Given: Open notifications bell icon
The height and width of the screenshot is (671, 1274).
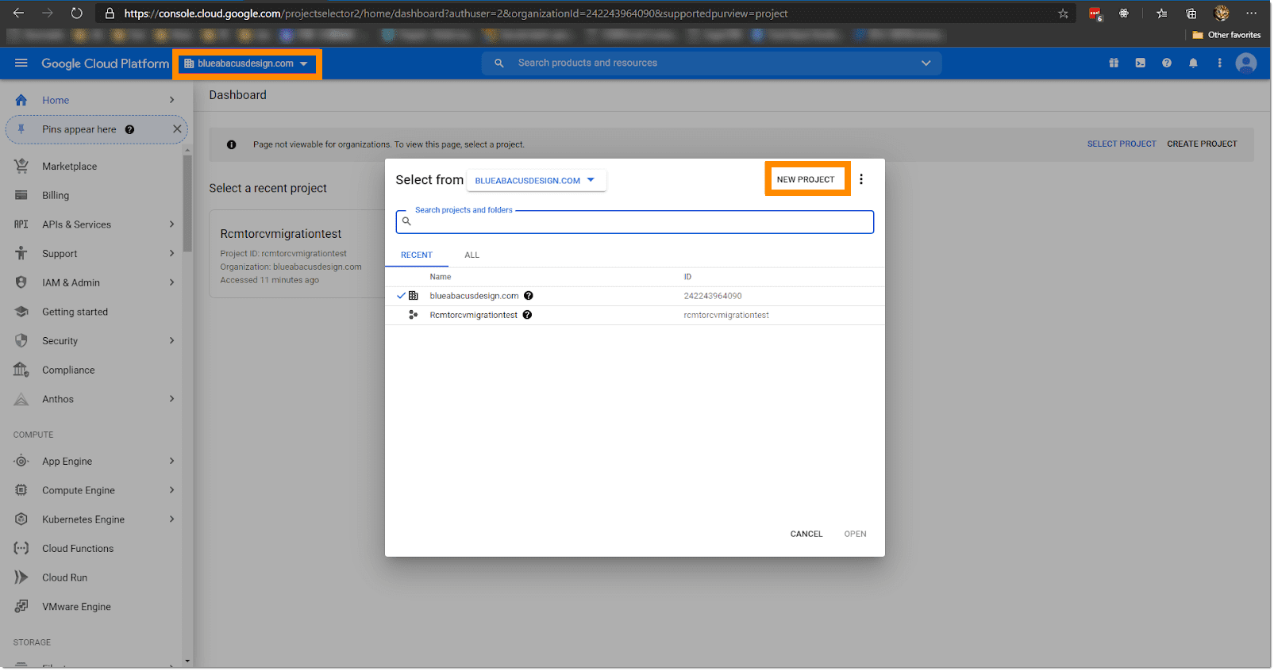Looking at the screenshot, I should [x=1193, y=63].
